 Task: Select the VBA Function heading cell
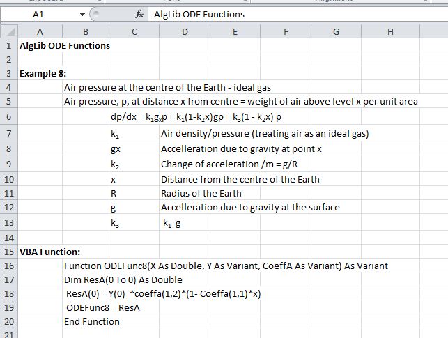[x=39, y=252]
